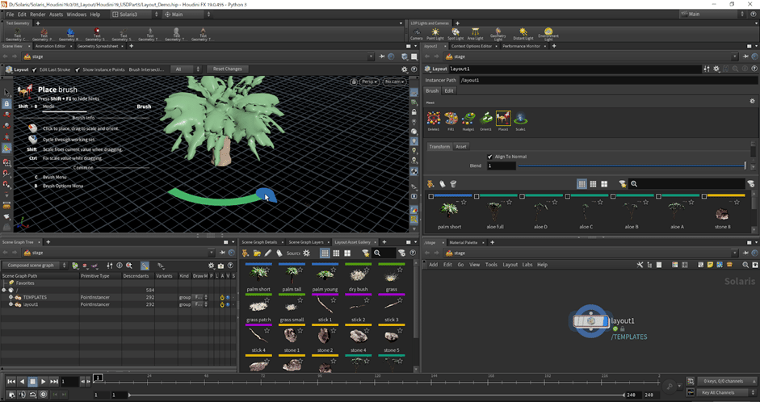
Task: Select the Place1 brush icon
Action: coord(503,119)
